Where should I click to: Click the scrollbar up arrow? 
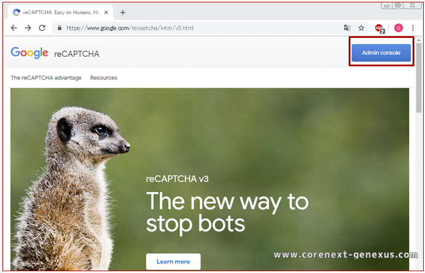click(x=419, y=40)
